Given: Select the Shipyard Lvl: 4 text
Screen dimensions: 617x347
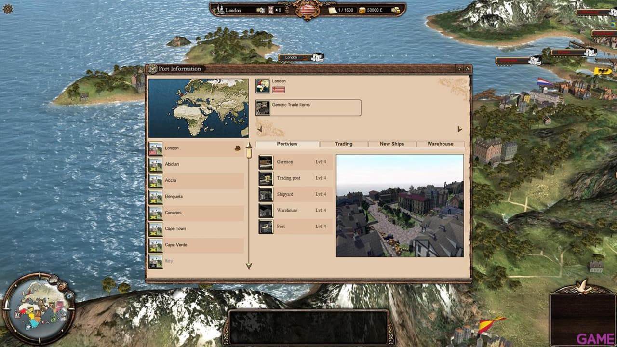Looking at the screenshot, I should [321, 194].
